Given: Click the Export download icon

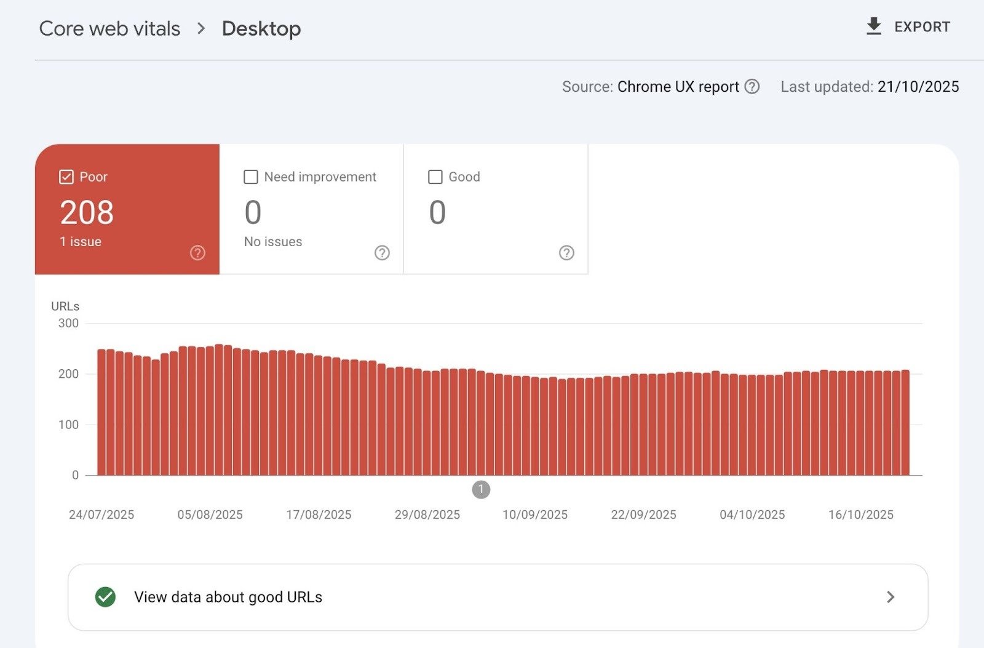Looking at the screenshot, I should tap(874, 26).
